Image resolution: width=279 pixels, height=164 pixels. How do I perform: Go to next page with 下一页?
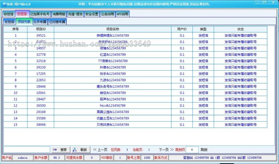point(166,150)
